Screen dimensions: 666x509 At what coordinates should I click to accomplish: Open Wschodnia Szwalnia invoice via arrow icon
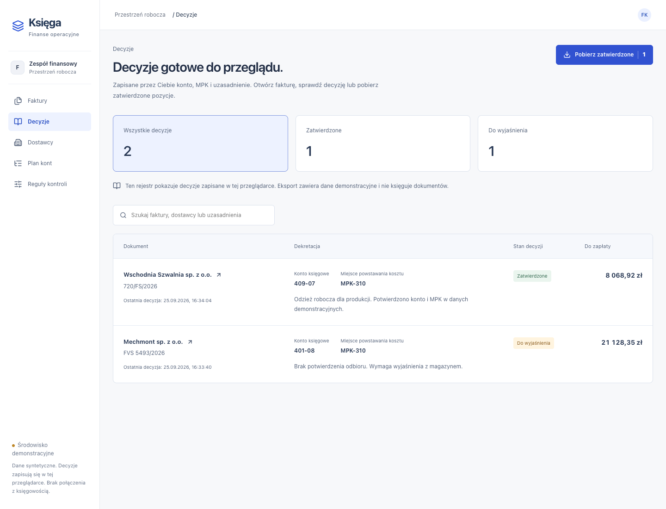tap(219, 275)
